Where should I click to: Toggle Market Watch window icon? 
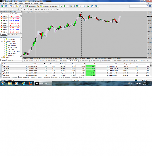click(x=11, y=6)
